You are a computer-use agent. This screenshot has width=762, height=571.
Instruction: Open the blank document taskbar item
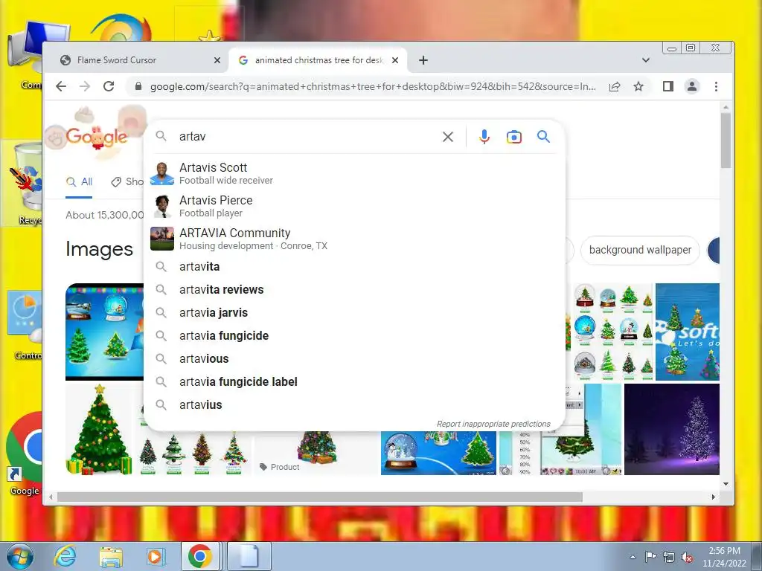[x=249, y=556]
